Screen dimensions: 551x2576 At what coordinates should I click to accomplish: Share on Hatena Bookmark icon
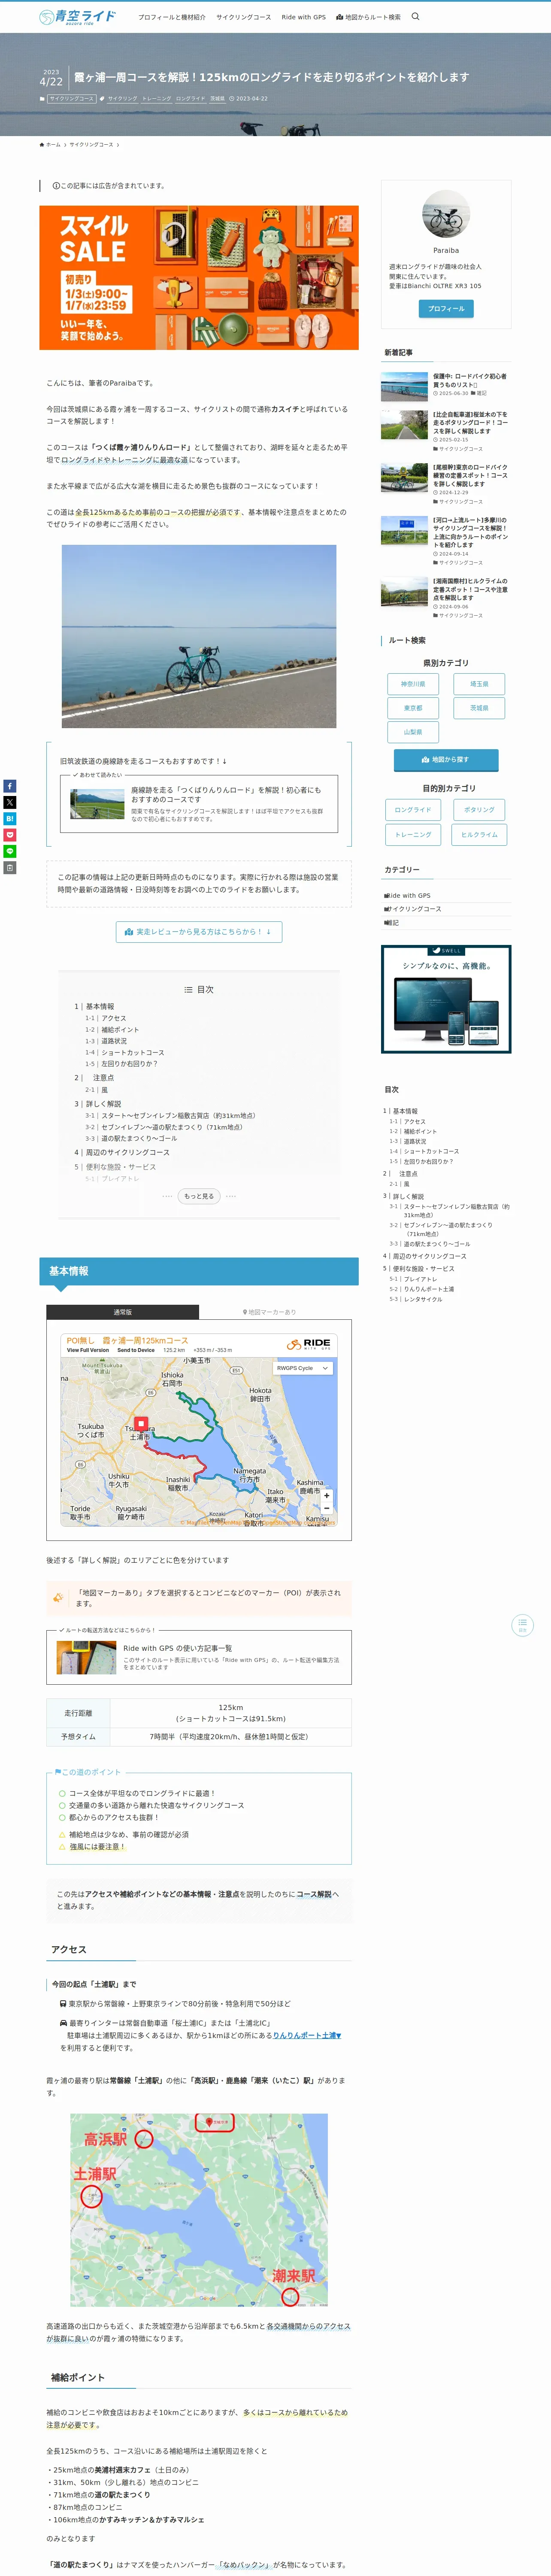[x=10, y=819]
